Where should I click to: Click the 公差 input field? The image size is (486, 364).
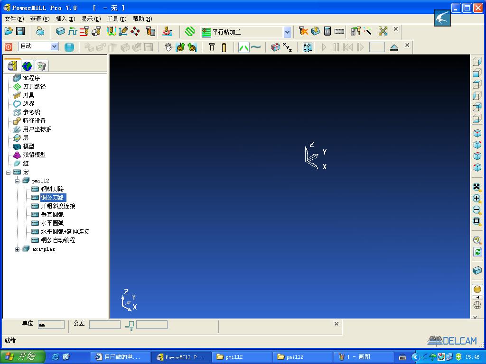[105, 325]
